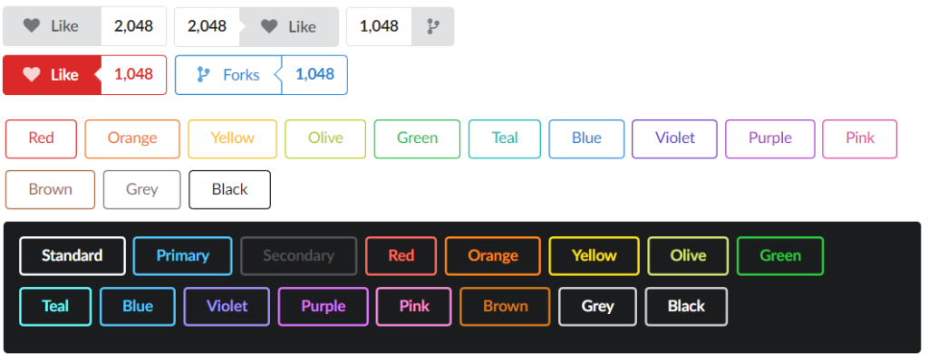The height and width of the screenshot is (362, 928).
Task: Click the fork icon on the blue Forks button
Action: point(204,75)
